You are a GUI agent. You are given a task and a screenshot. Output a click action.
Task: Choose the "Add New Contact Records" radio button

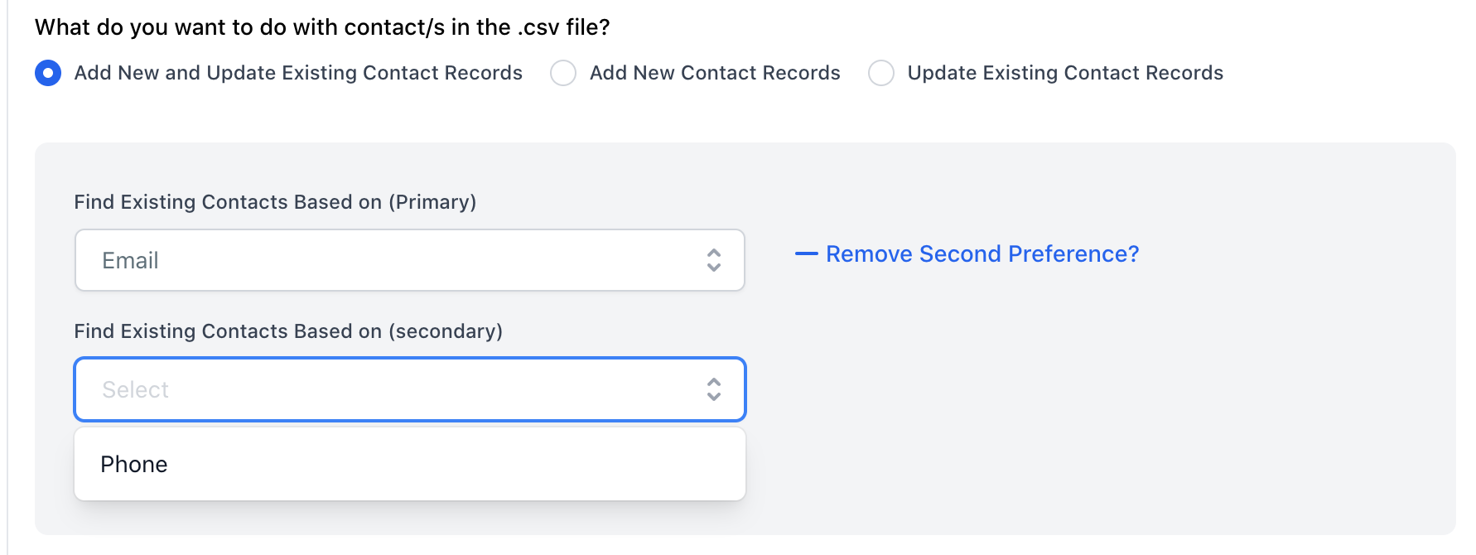click(x=563, y=73)
